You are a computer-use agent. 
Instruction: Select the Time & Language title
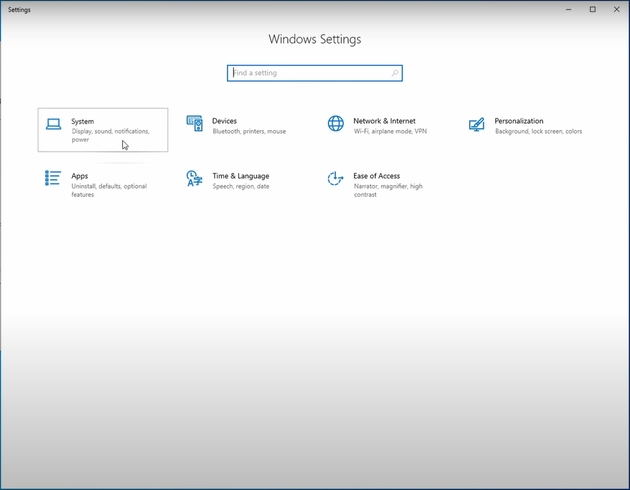tap(241, 176)
